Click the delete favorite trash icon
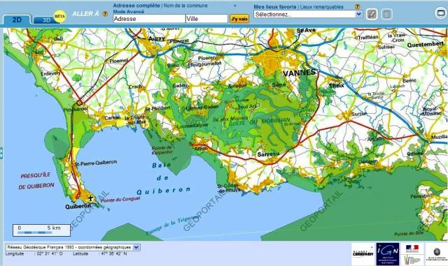This screenshot has height=266, width=448. point(386,14)
